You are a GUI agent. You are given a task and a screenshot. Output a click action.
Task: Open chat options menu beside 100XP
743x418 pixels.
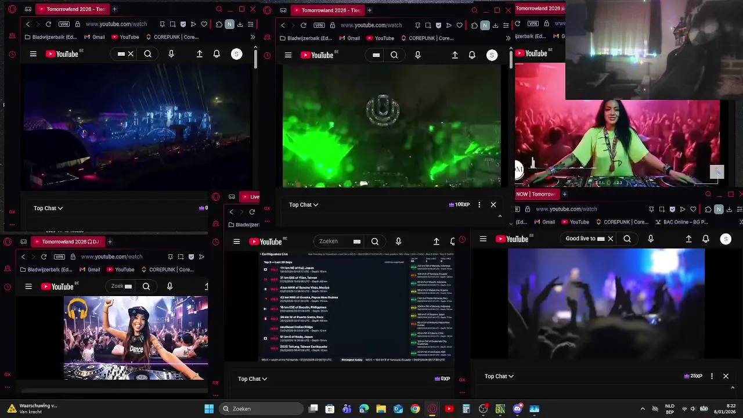[479, 205]
